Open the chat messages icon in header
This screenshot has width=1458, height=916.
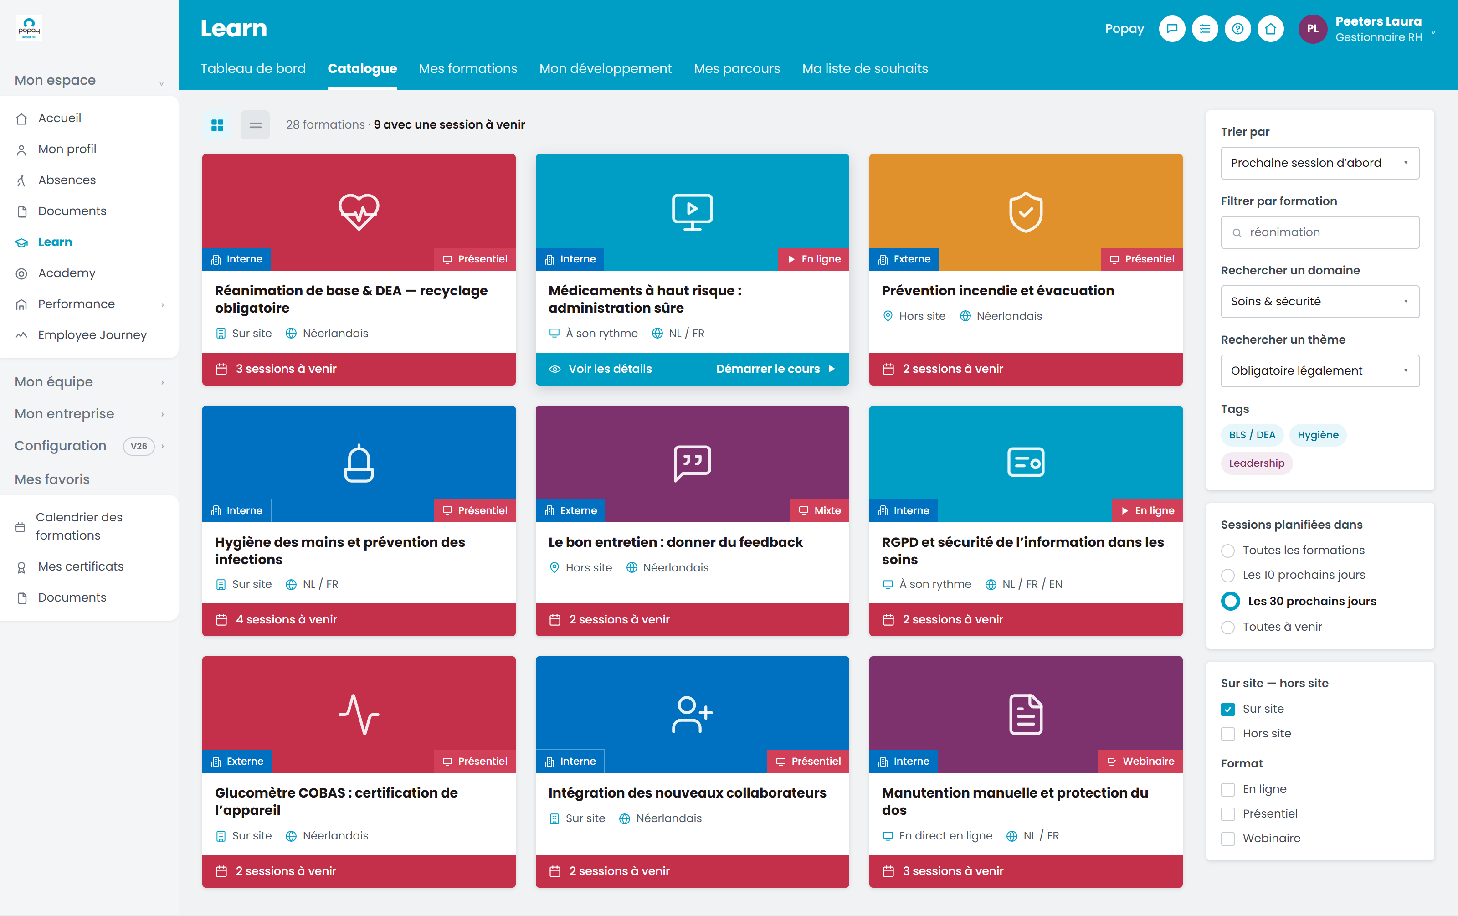click(1172, 28)
